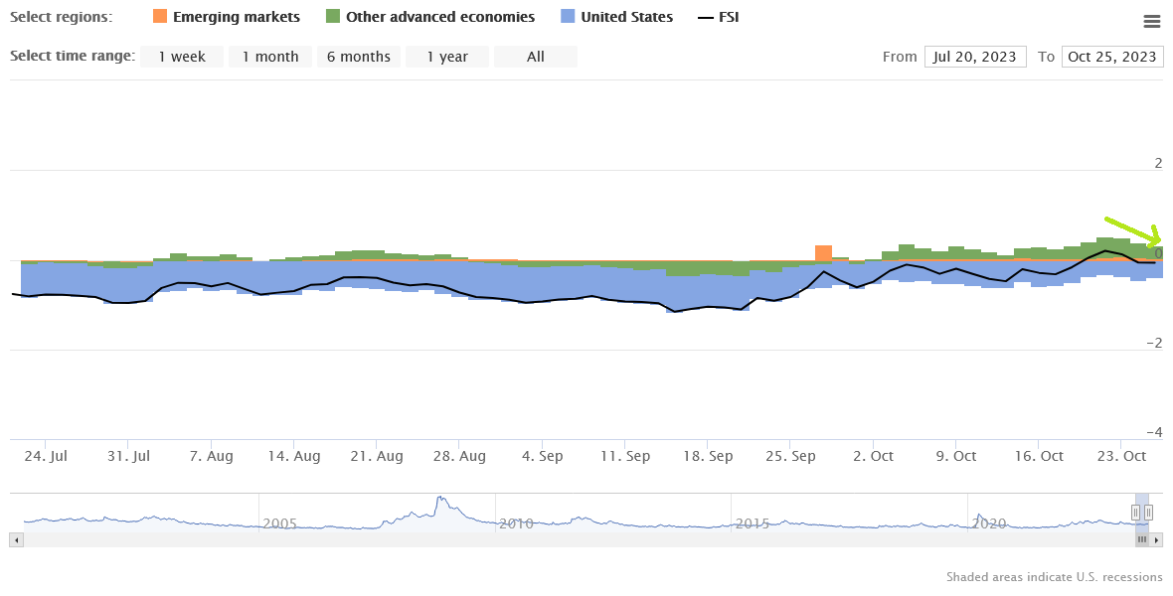
Task: Click the 'Select time range:' label
Action: pos(73,56)
